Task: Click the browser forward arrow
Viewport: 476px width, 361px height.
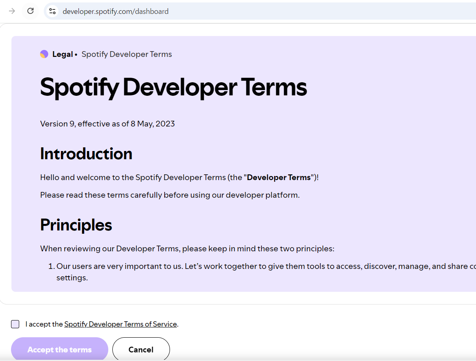Action: 12,11
